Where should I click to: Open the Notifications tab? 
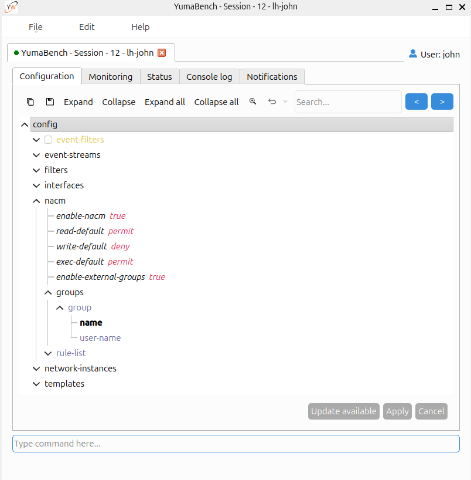pos(272,76)
